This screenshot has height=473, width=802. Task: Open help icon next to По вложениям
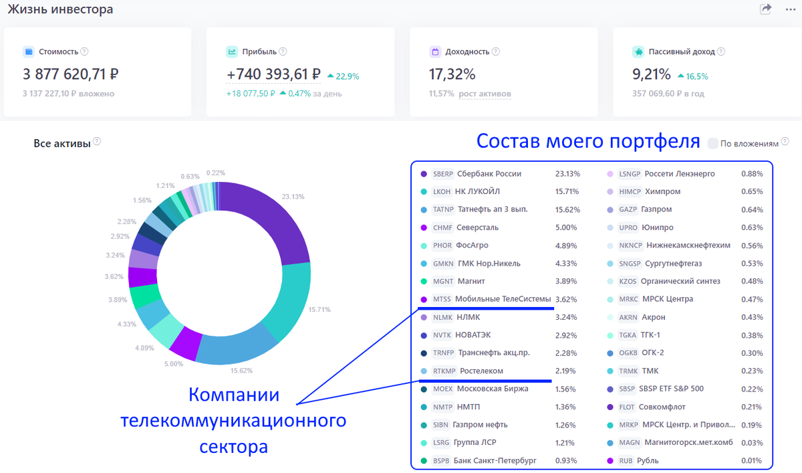[x=785, y=142]
